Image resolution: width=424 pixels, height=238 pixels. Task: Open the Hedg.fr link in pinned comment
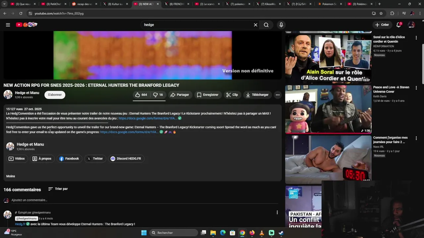[20, 224]
